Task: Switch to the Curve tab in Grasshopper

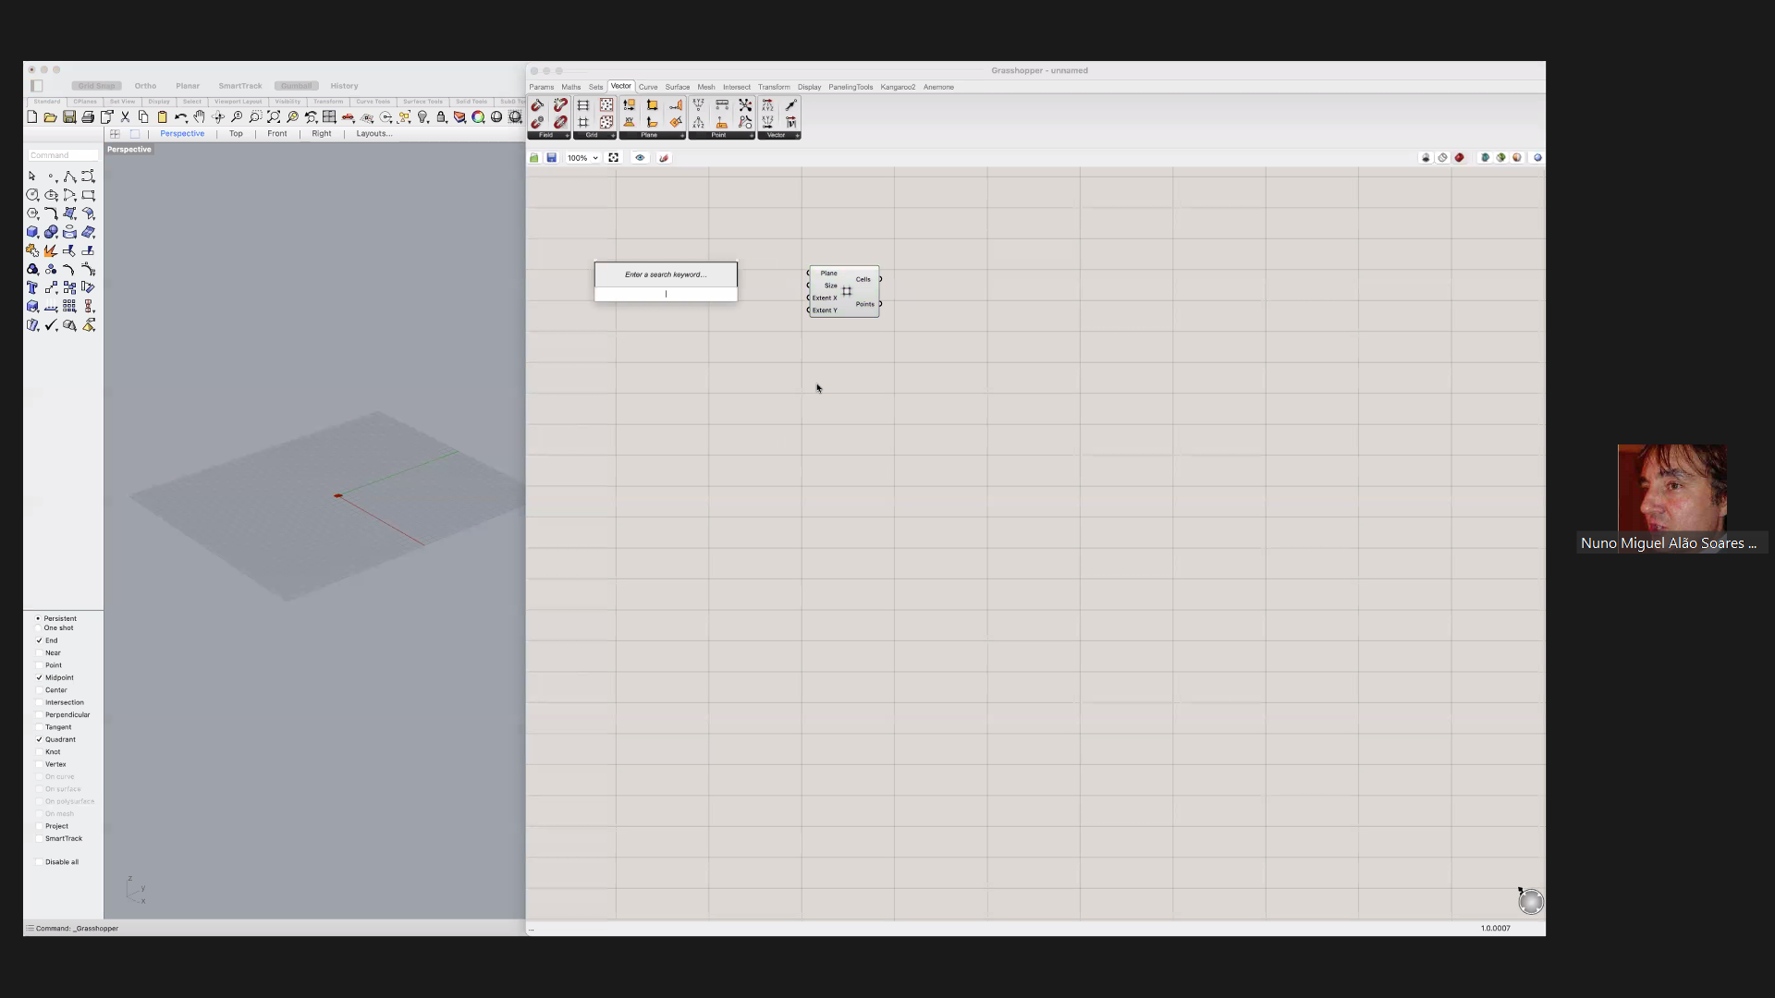Action: [x=648, y=87]
